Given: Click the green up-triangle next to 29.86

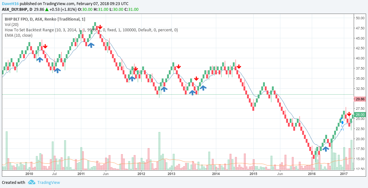Looking at the screenshot, I should pyautogui.click(x=47, y=9).
